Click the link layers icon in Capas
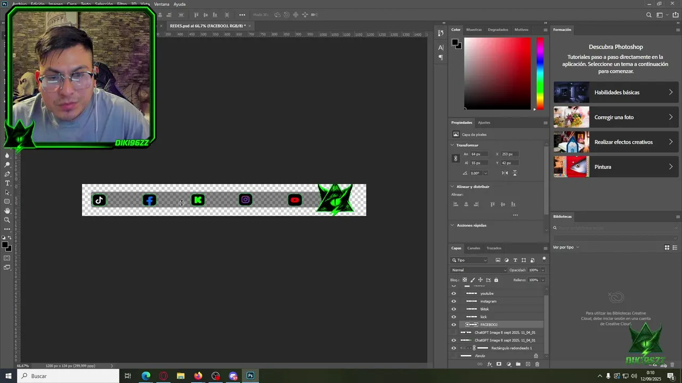682x383 pixels. pos(480,364)
